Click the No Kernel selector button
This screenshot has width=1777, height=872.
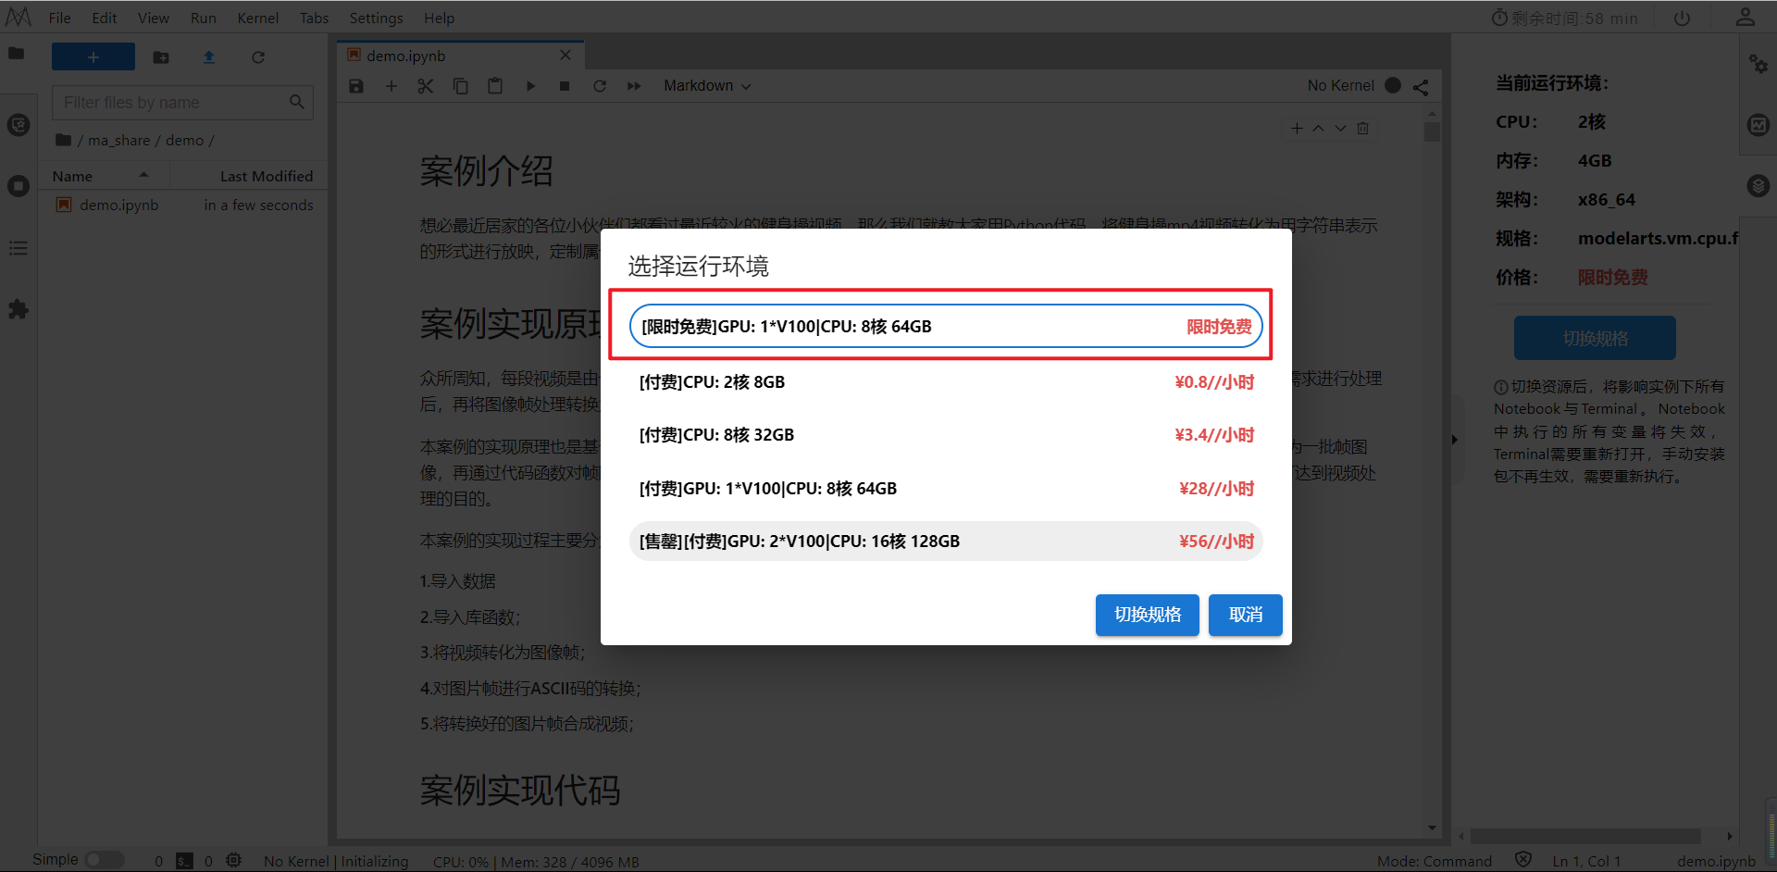1340,86
